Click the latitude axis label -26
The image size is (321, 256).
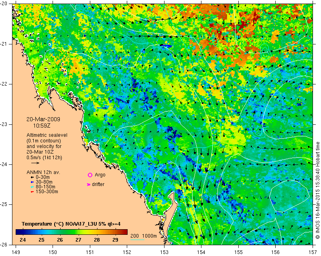coord(4,244)
